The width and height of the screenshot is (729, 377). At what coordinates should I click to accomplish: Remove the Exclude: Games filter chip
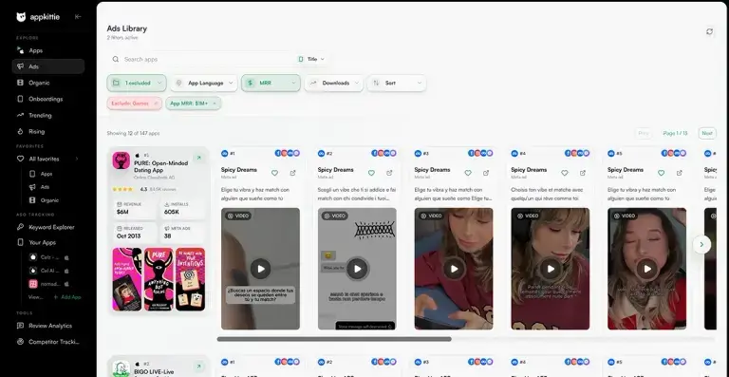[x=156, y=104]
